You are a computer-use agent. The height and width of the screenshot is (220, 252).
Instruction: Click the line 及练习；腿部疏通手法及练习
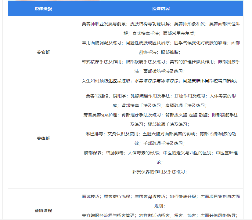click(160, 125)
